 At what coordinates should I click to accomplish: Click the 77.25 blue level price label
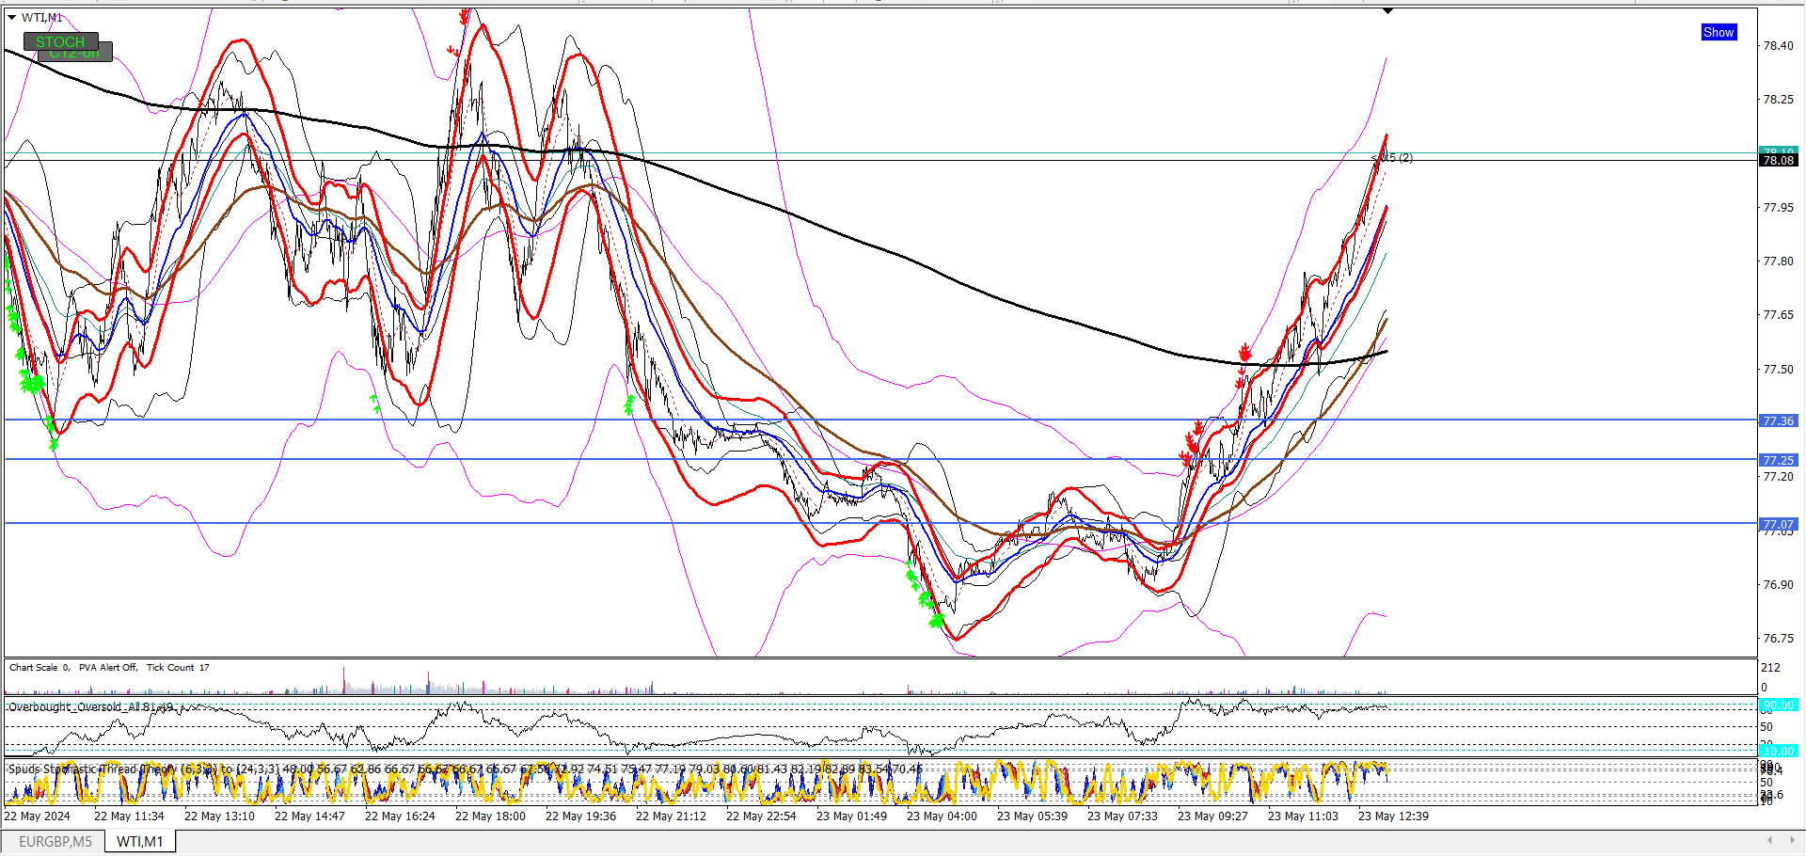1778,460
